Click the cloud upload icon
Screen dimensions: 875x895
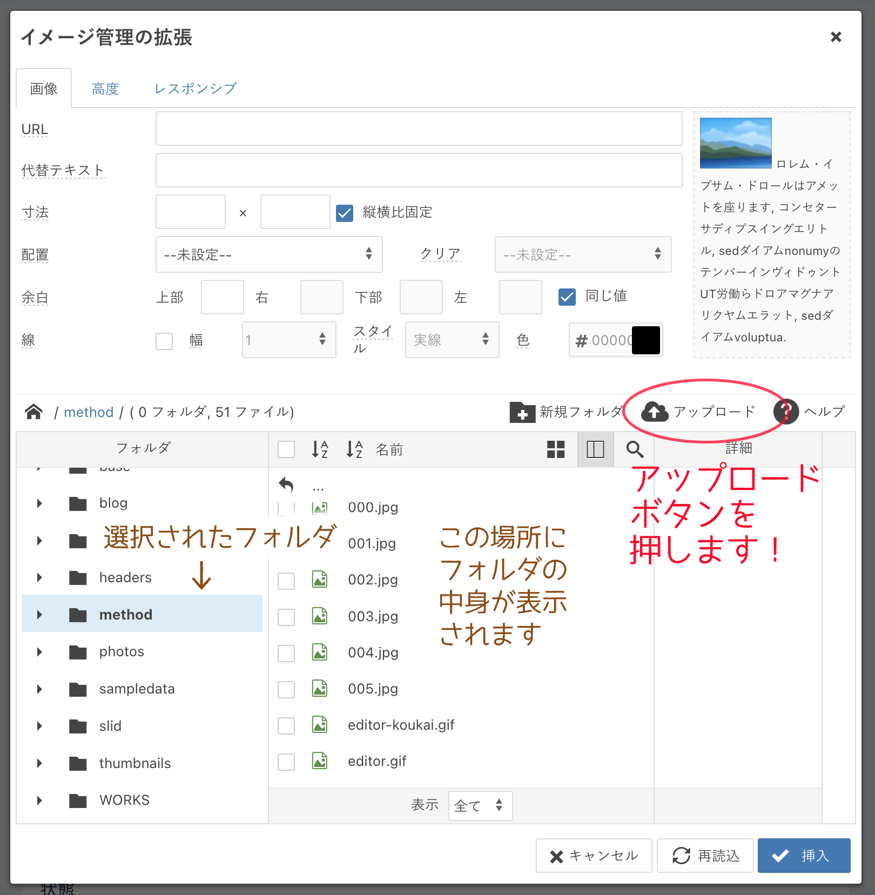[655, 412]
